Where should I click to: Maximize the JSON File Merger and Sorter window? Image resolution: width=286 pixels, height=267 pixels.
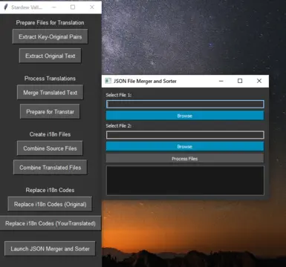[x=240, y=81]
